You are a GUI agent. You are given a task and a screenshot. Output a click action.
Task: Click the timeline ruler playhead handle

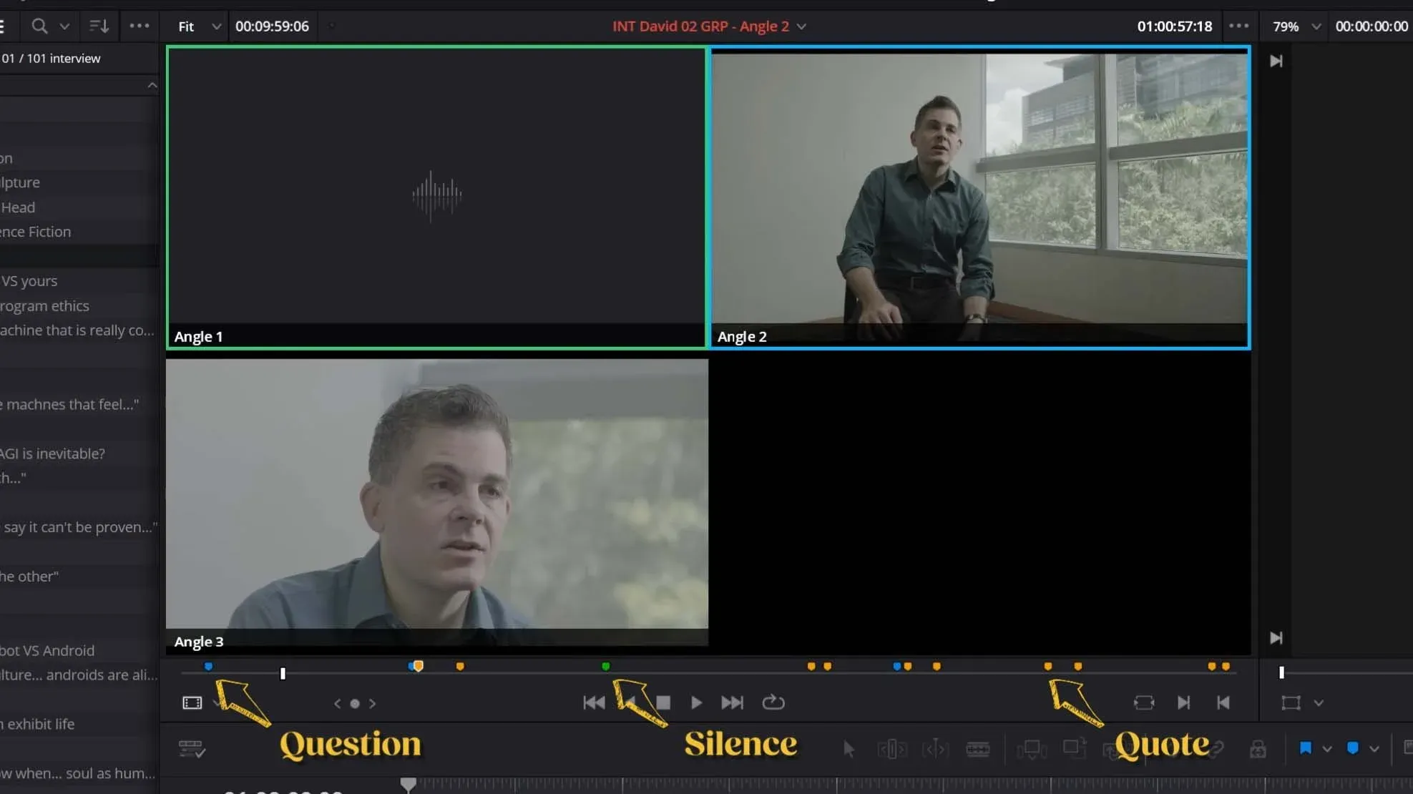pos(408,785)
